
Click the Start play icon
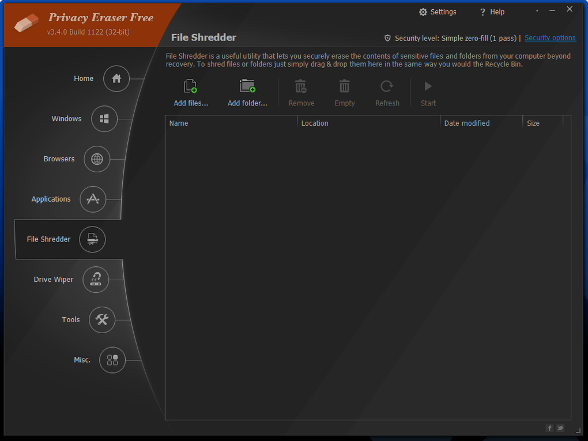point(428,86)
